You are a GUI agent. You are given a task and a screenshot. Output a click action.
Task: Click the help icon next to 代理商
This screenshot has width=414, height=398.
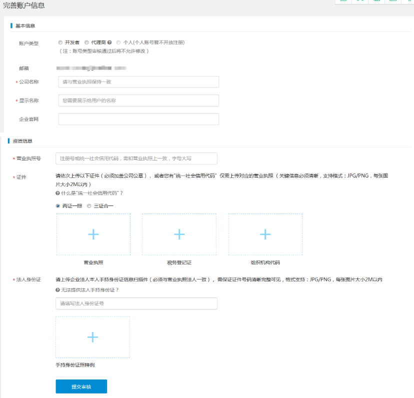109,43
